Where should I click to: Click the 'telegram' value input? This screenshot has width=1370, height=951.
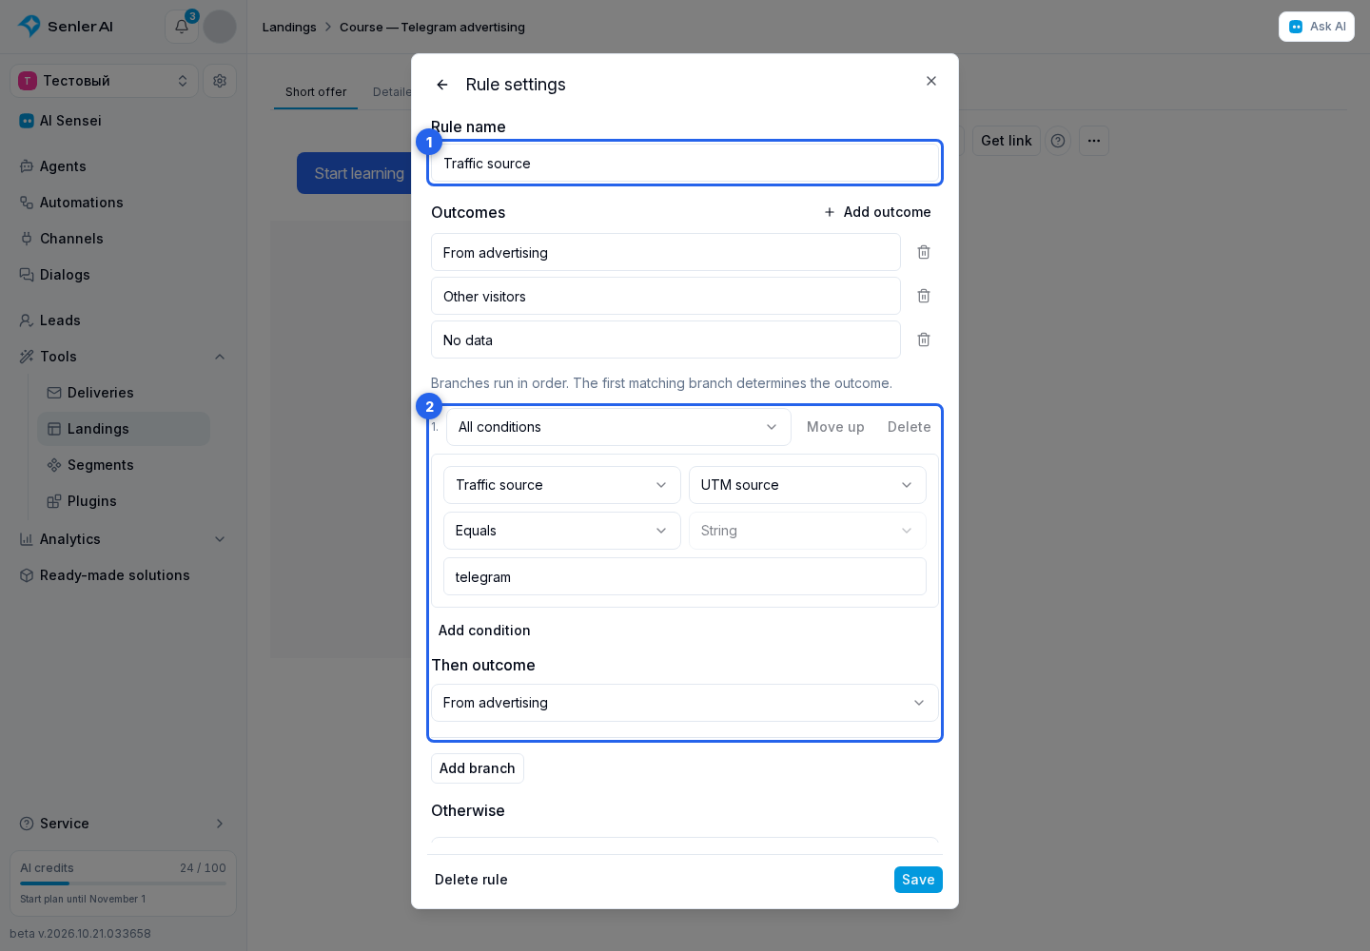tap(685, 576)
